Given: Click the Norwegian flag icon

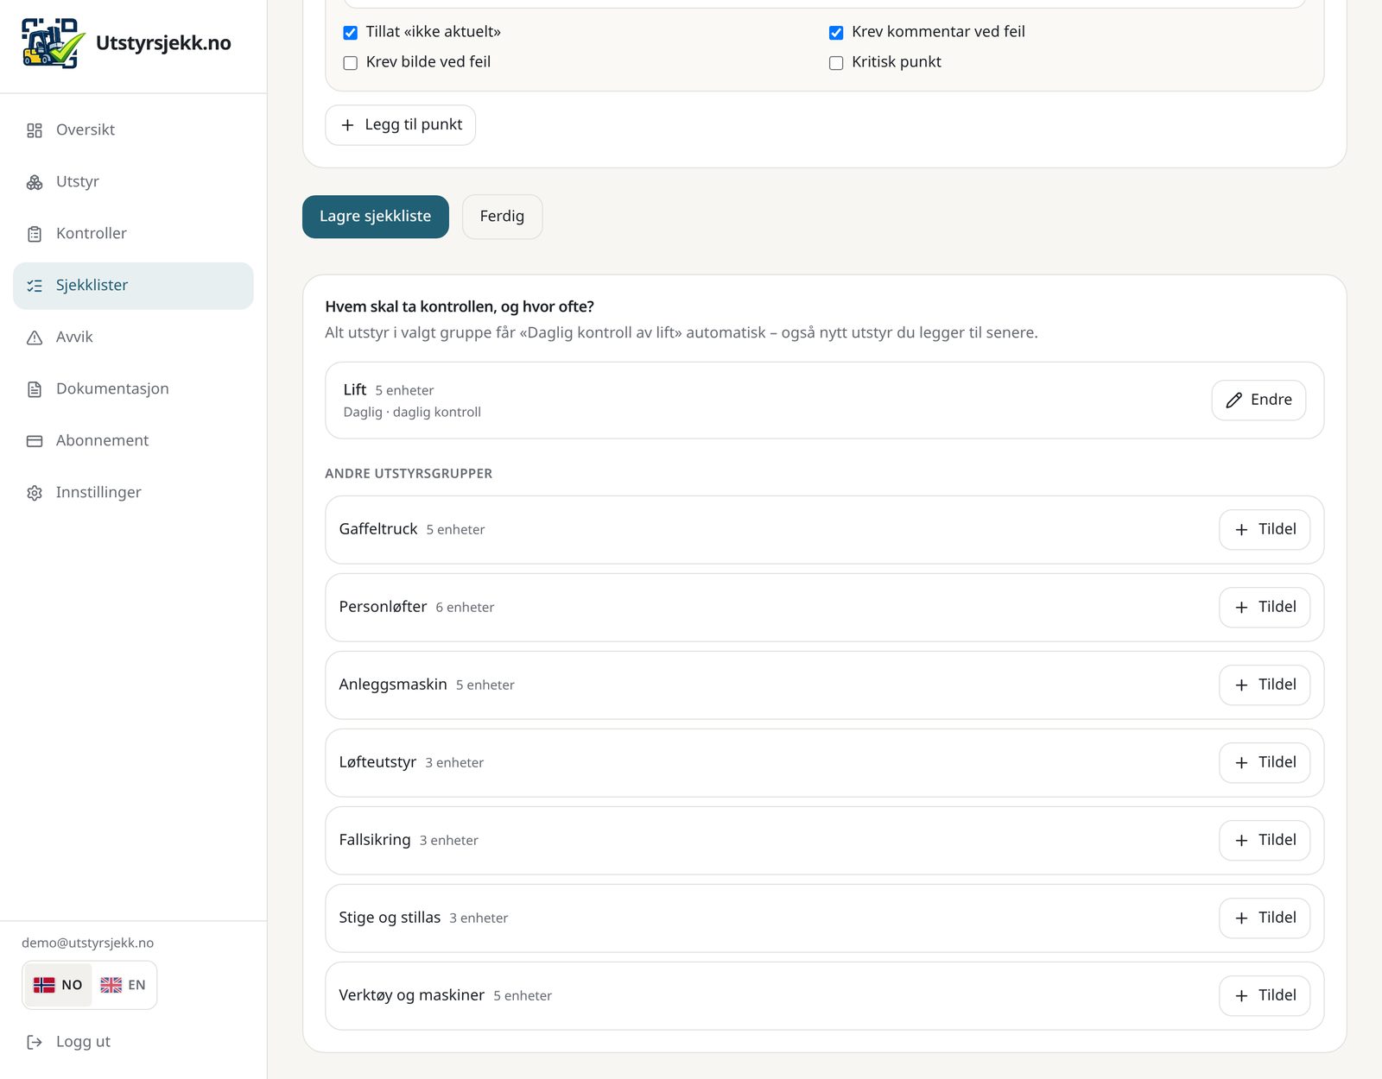Looking at the screenshot, I should 44,985.
